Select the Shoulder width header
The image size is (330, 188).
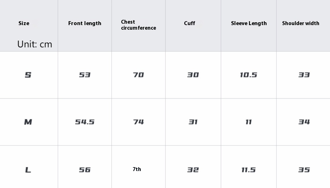tap(301, 23)
